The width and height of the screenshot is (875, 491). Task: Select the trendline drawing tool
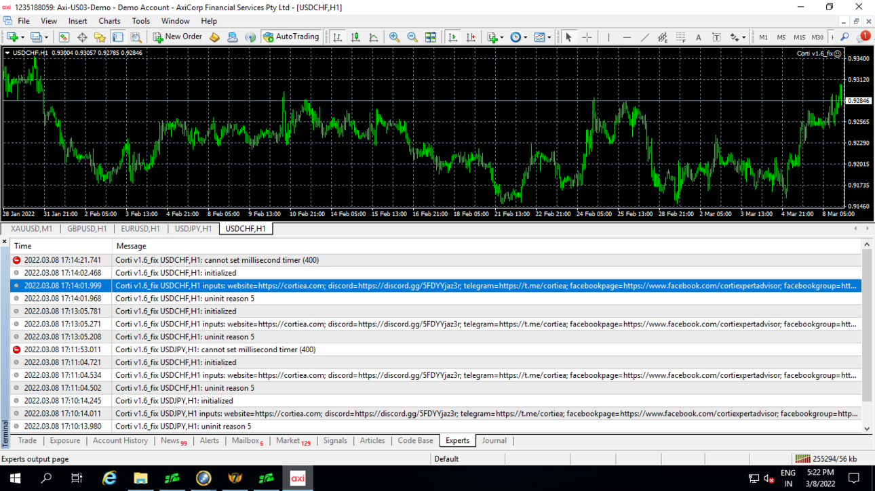click(x=644, y=37)
